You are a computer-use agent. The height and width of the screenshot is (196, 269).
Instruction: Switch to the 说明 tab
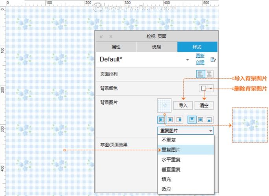[157, 47]
